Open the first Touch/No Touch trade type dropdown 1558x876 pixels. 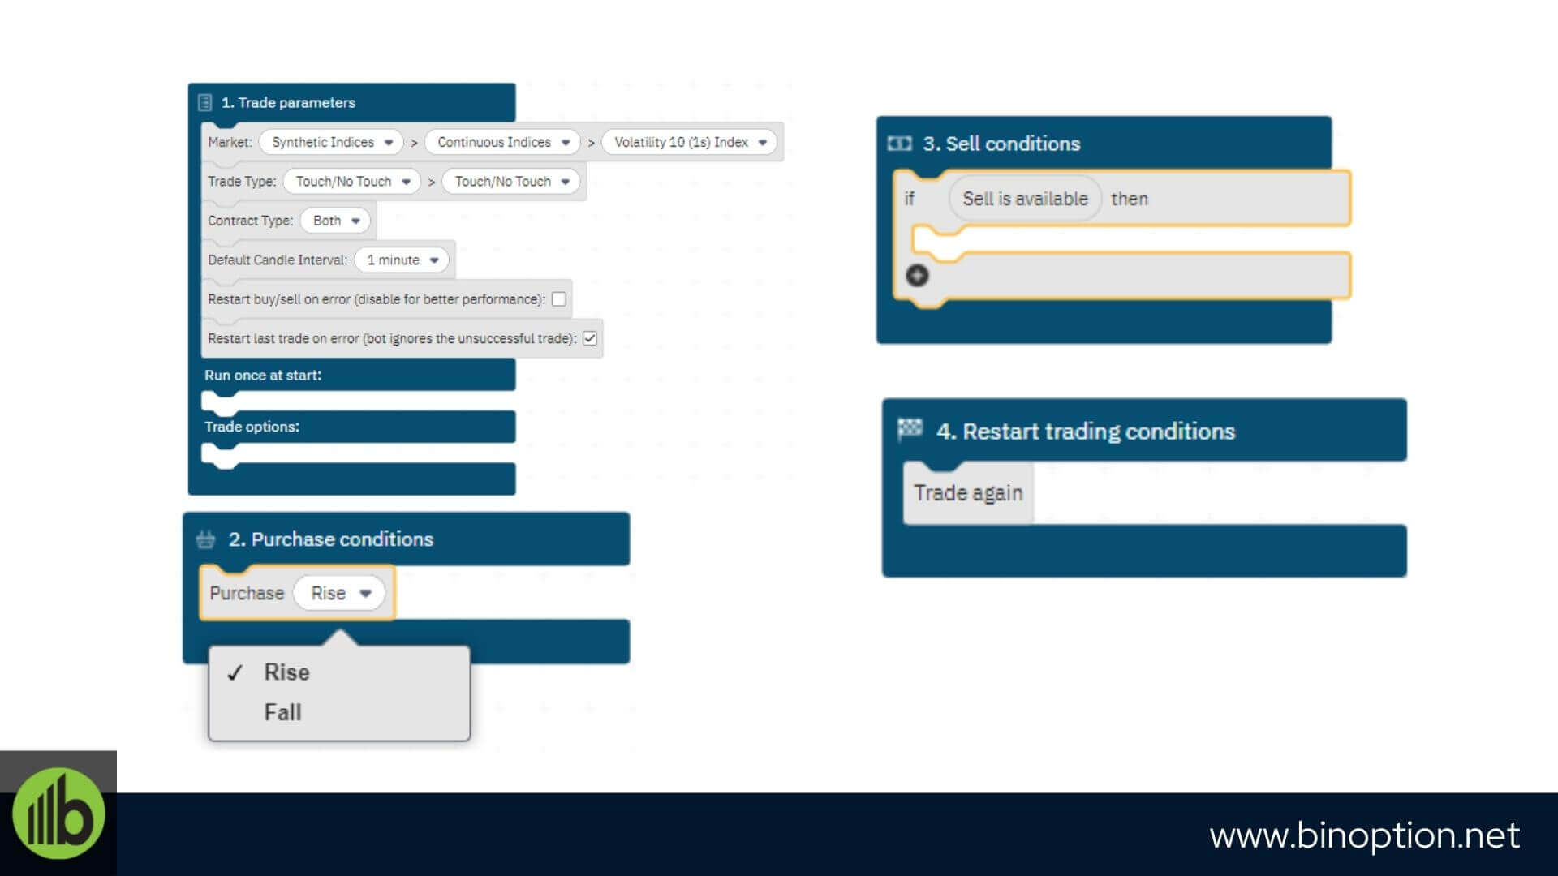[x=351, y=182]
